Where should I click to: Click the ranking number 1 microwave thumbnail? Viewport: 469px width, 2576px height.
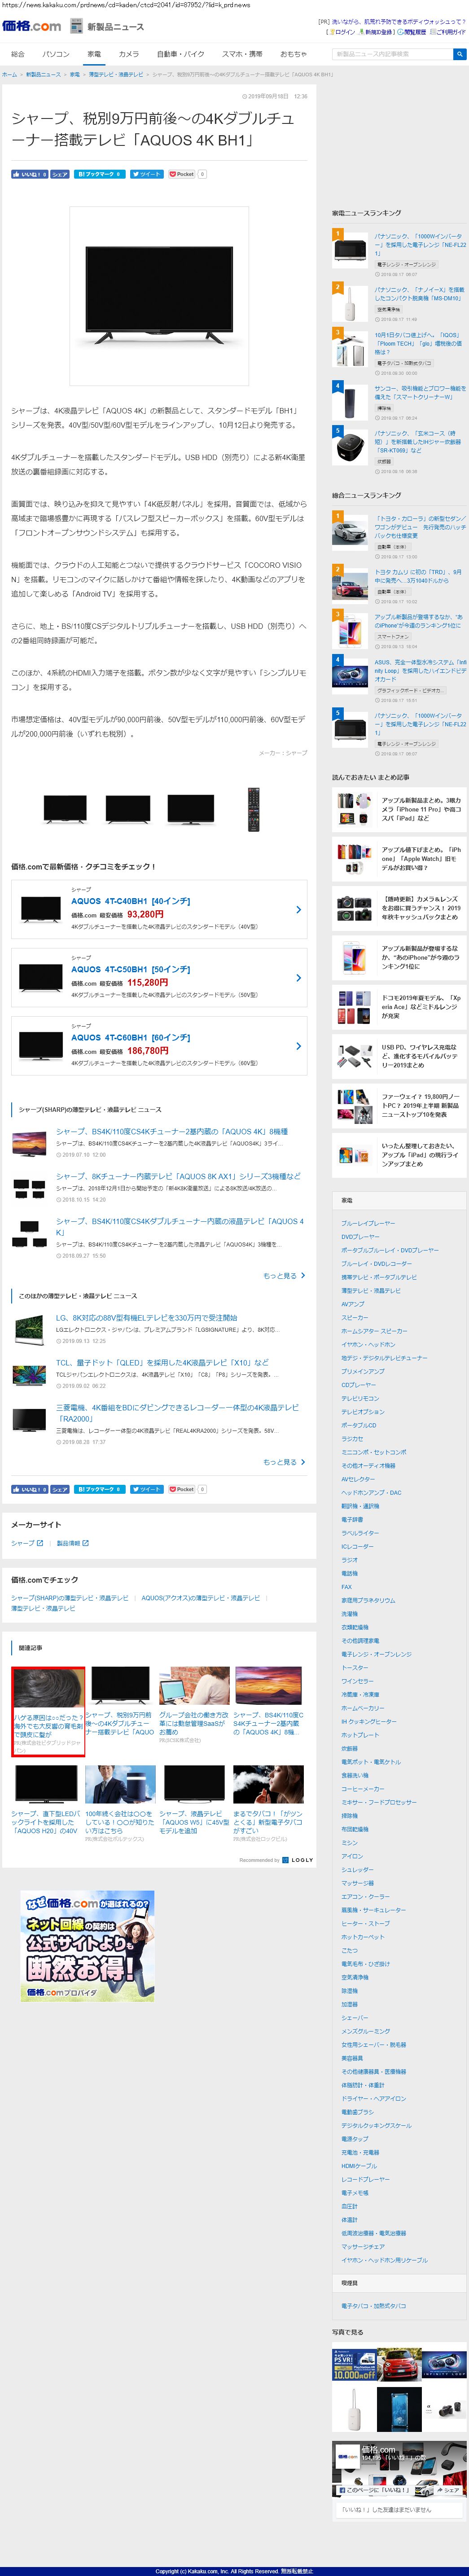click(351, 250)
